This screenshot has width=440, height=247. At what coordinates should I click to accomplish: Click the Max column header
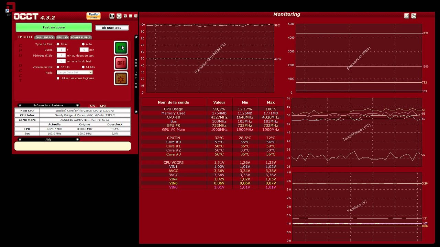[x=271, y=102]
